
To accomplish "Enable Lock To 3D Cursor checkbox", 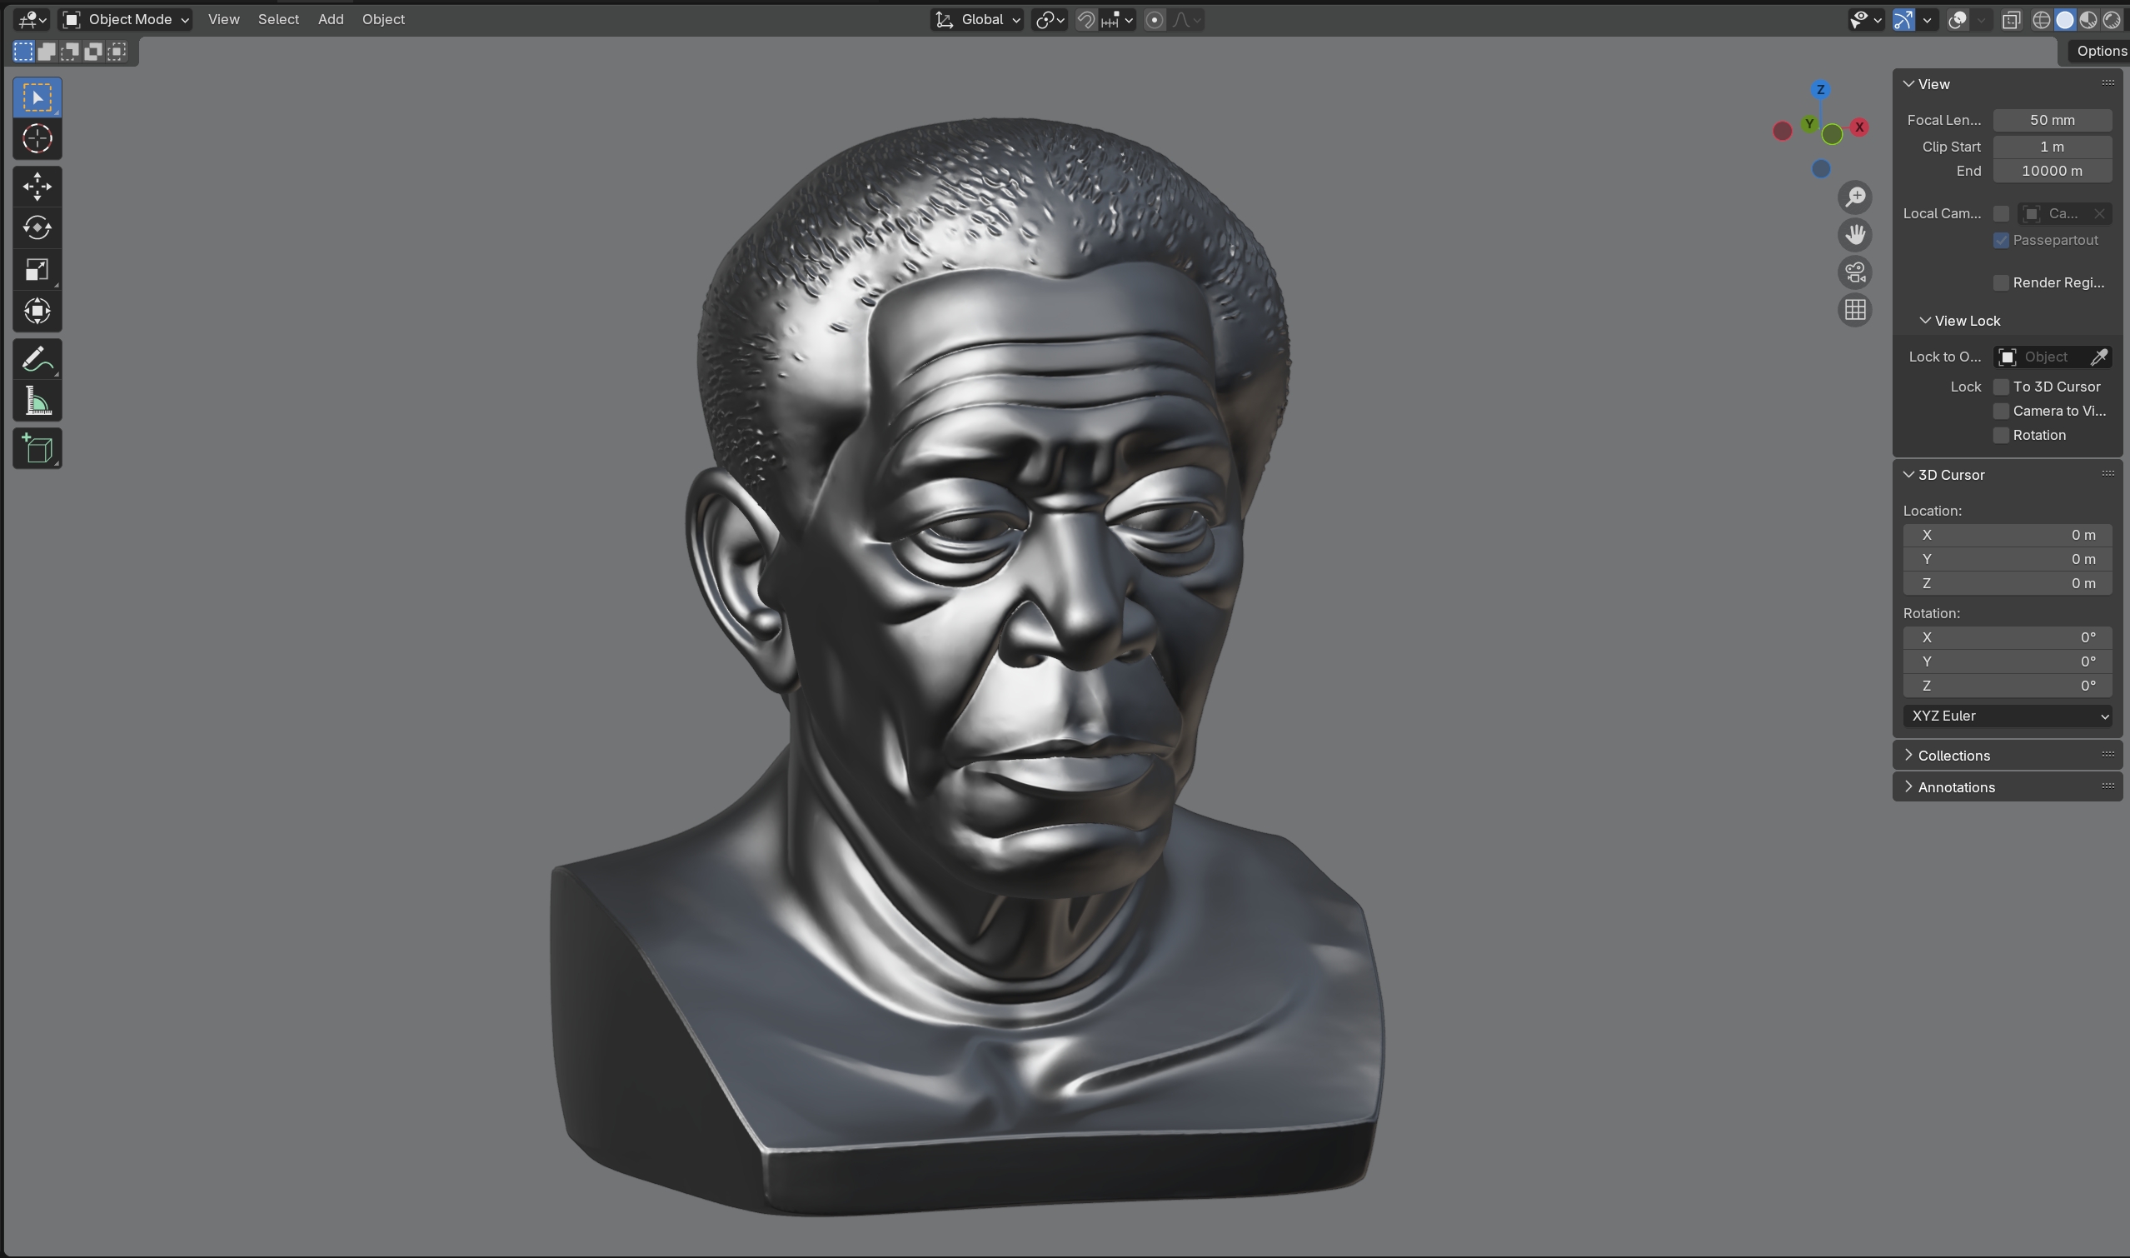I will [x=2000, y=387].
